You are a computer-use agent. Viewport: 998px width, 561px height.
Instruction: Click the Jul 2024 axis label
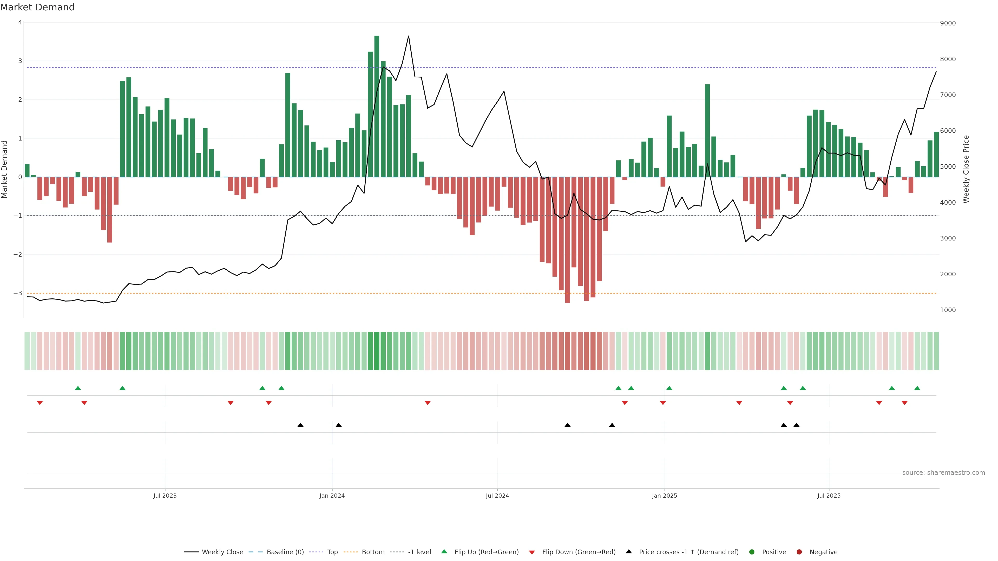tap(497, 496)
